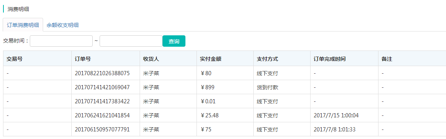
Task: Switch to the 余额收支明细 tab
Action: tap(63, 25)
